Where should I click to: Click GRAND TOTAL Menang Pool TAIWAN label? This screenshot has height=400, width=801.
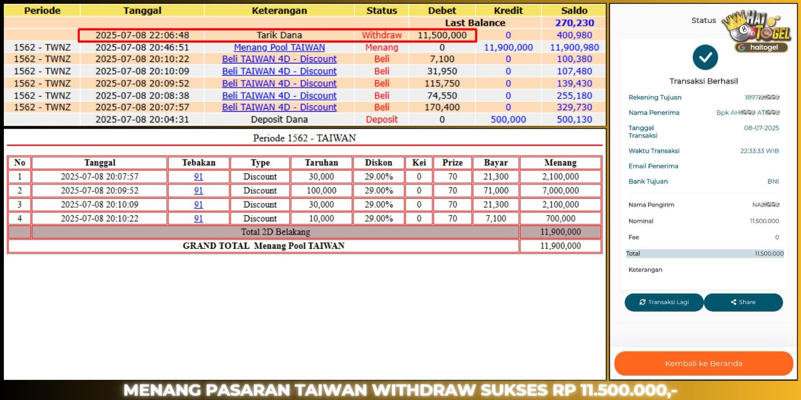click(264, 246)
